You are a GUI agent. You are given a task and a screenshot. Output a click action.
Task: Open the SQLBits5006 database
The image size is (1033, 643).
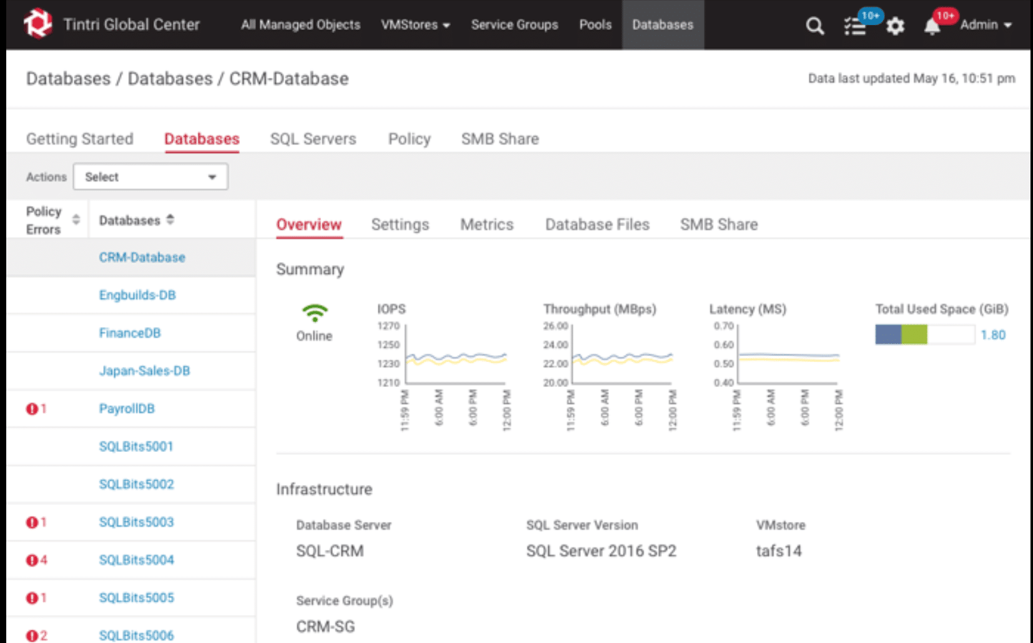click(136, 636)
